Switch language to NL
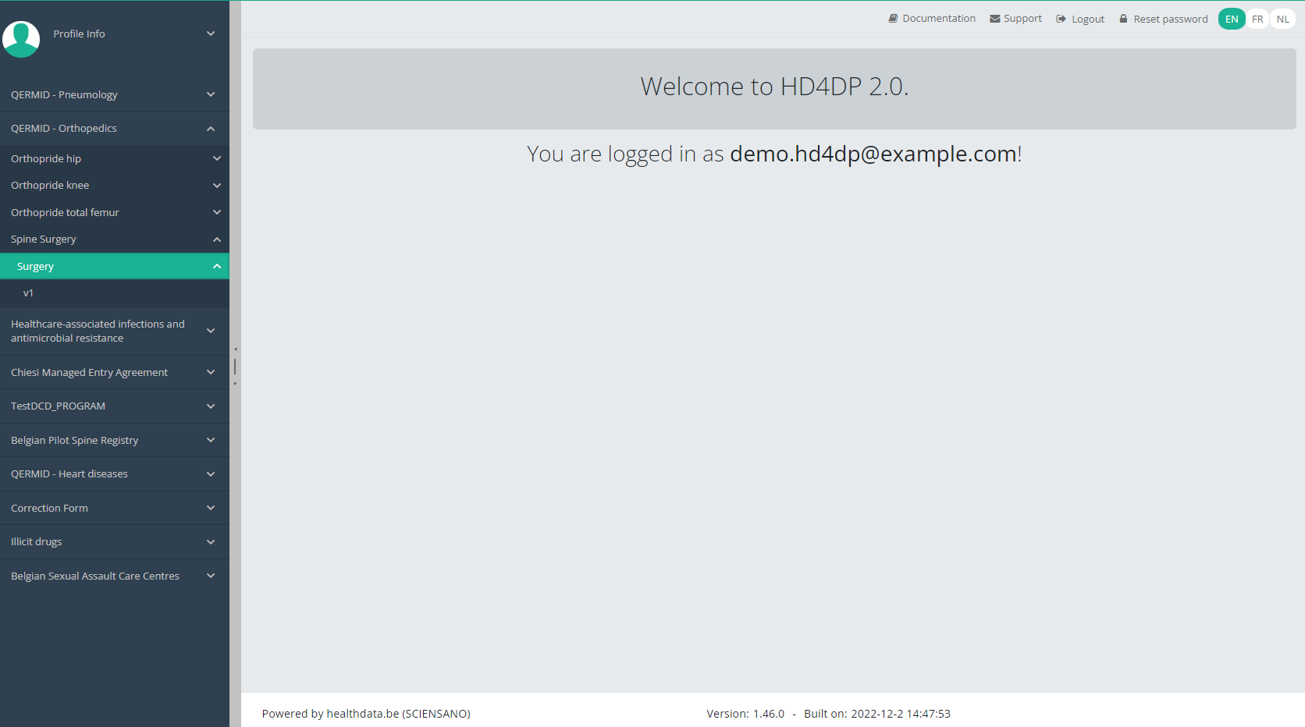Image resolution: width=1305 pixels, height=727 pixels. [1282, 20]
